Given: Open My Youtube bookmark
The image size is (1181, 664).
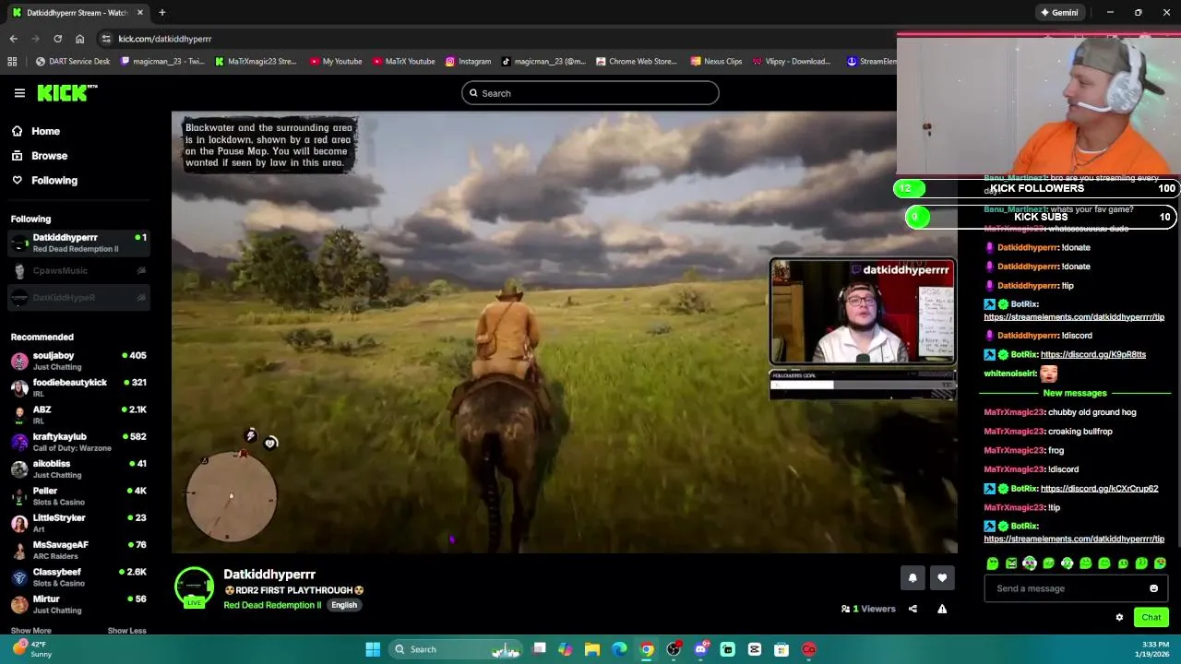Looking at the screenshot, I should point(336,62).
